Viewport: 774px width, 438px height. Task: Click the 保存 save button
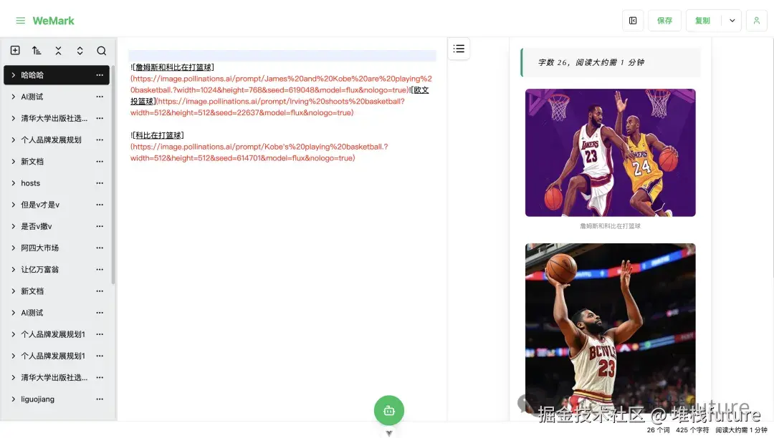point(664,21)
